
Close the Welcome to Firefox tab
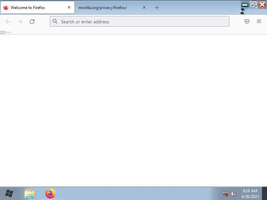point(69,7)
